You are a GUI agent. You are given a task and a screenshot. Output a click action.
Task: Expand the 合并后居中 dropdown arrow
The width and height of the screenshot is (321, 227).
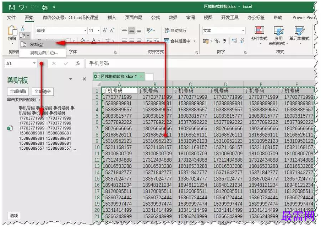click(194, 41)
